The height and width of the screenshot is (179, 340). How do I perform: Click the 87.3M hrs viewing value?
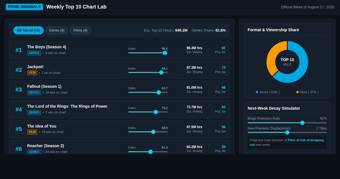click(194, 68)
